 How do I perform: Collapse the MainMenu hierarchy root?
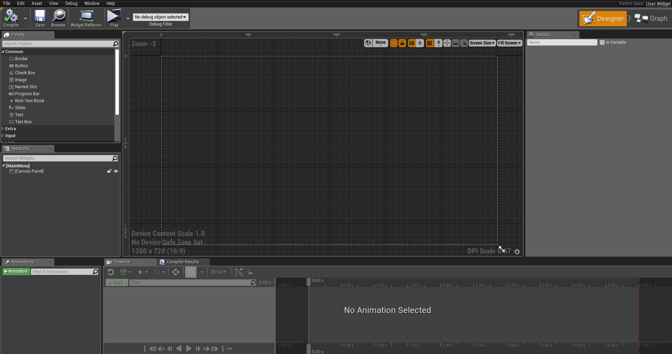coord(4,165)
